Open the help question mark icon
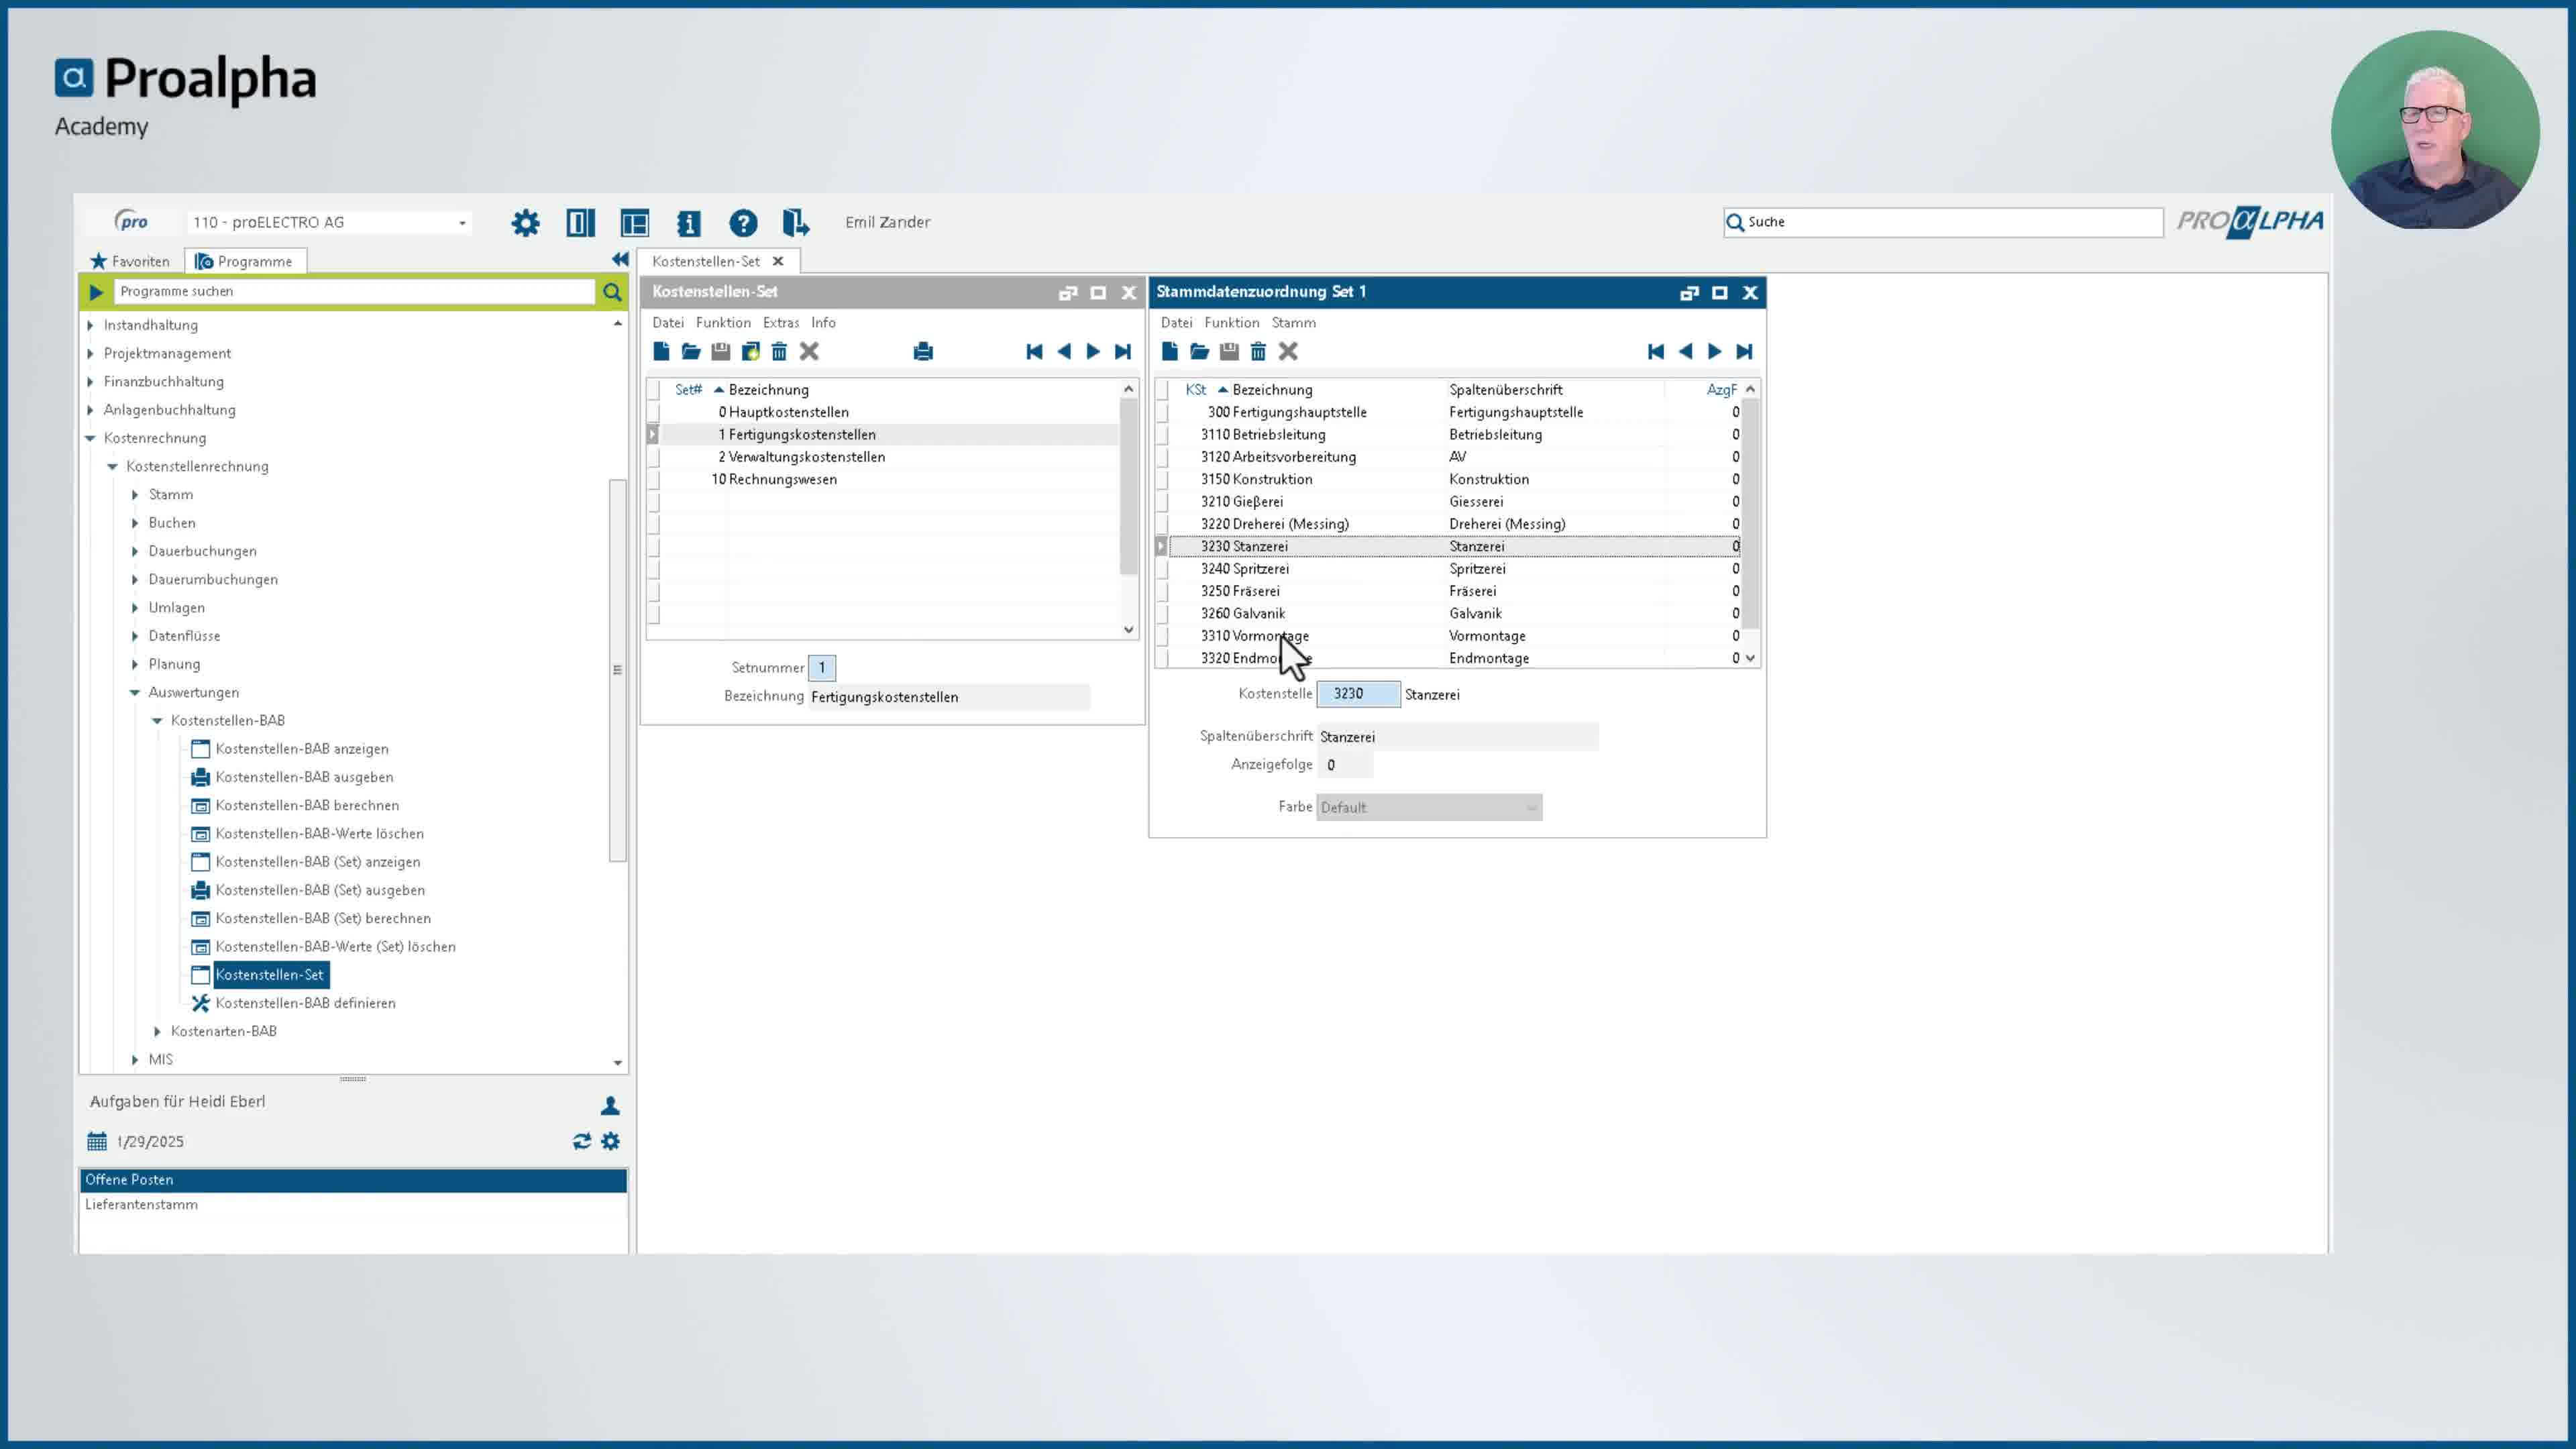 point(743,222)
